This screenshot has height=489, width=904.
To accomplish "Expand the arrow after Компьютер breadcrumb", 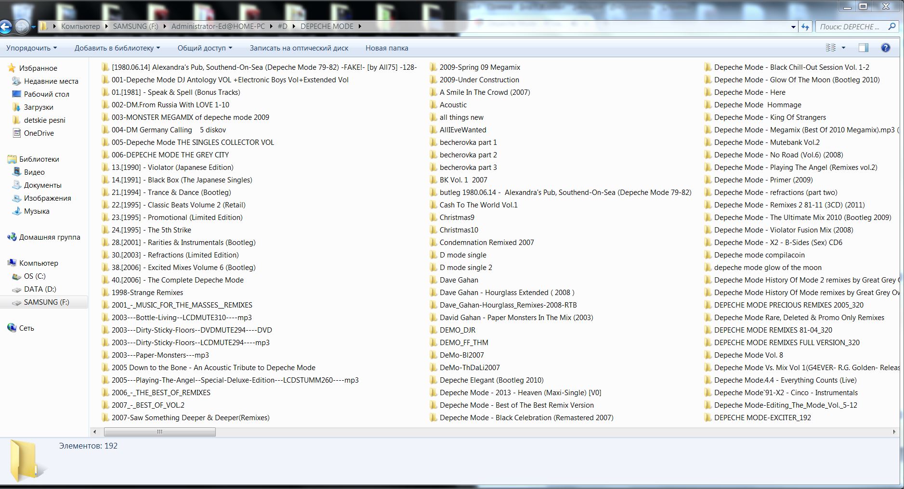I will (106, 26).
